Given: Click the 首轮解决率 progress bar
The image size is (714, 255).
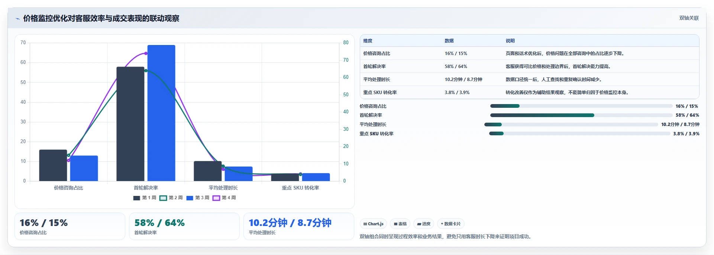Looking at the screenshot, I should click(581, 115).
